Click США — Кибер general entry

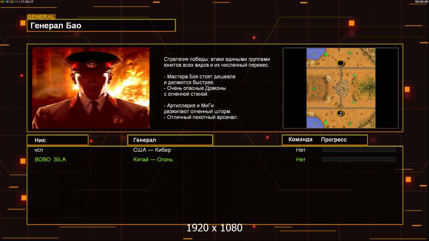click(152, 150)
